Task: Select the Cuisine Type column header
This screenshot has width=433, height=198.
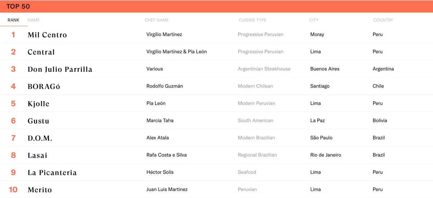Action: [x=252, y=20]
